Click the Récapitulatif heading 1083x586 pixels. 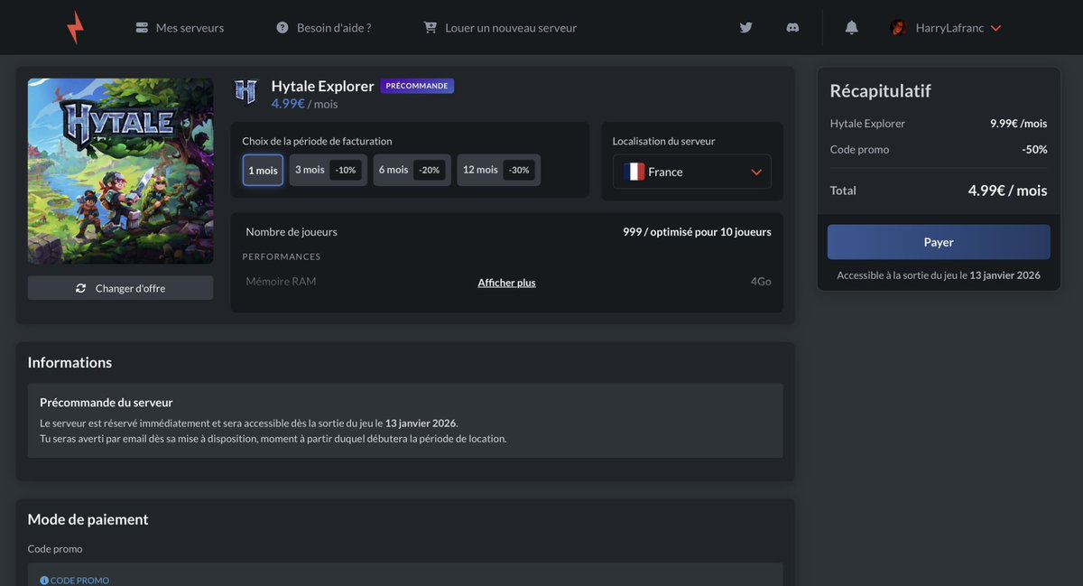point(880,91)
